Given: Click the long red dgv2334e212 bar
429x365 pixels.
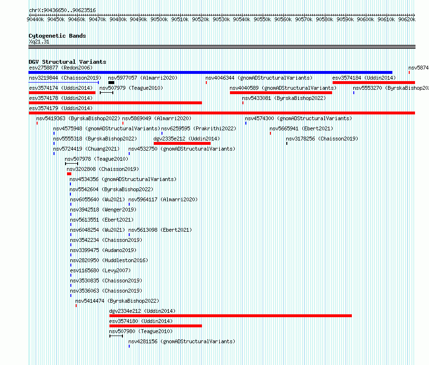Looking at the screenshot, I should (230, 316).
